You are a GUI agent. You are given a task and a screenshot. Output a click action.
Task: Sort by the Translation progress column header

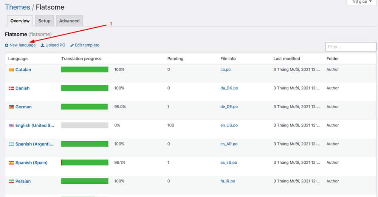(x=81, y=59)
